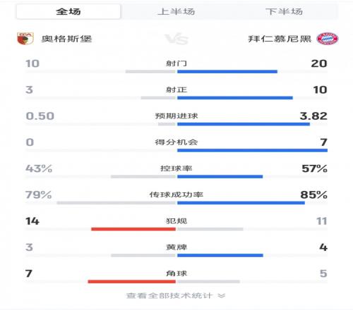This screenshot has height=310, width=353.
Task: Click the 黄牌 stat label
Action: tap(176, 247)
